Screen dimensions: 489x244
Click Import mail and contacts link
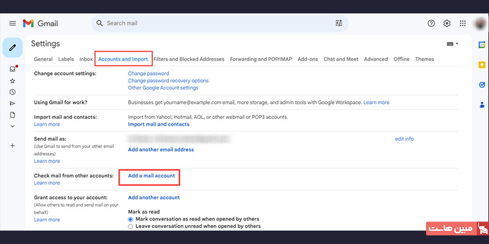159,124
